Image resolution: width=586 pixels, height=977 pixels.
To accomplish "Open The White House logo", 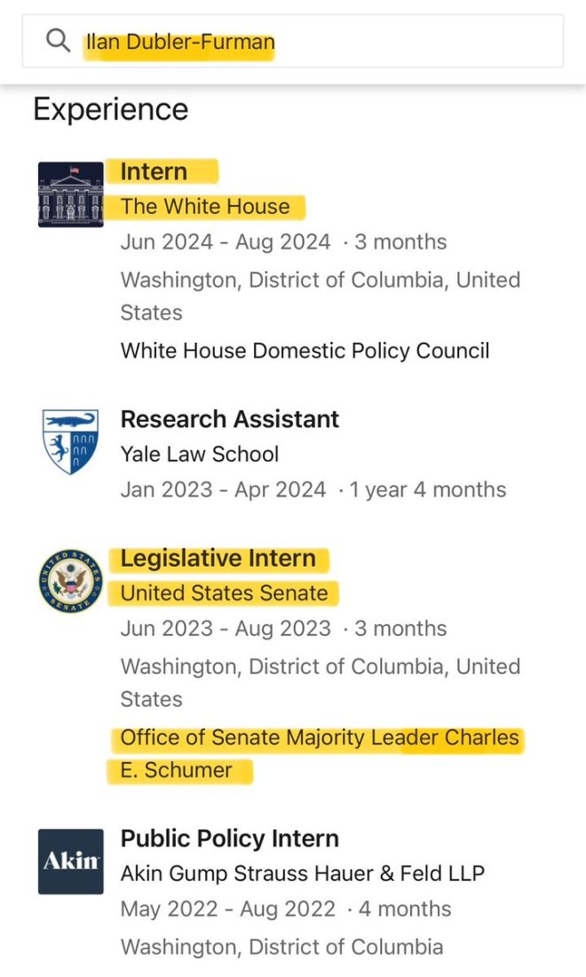I will coord(70,195).
